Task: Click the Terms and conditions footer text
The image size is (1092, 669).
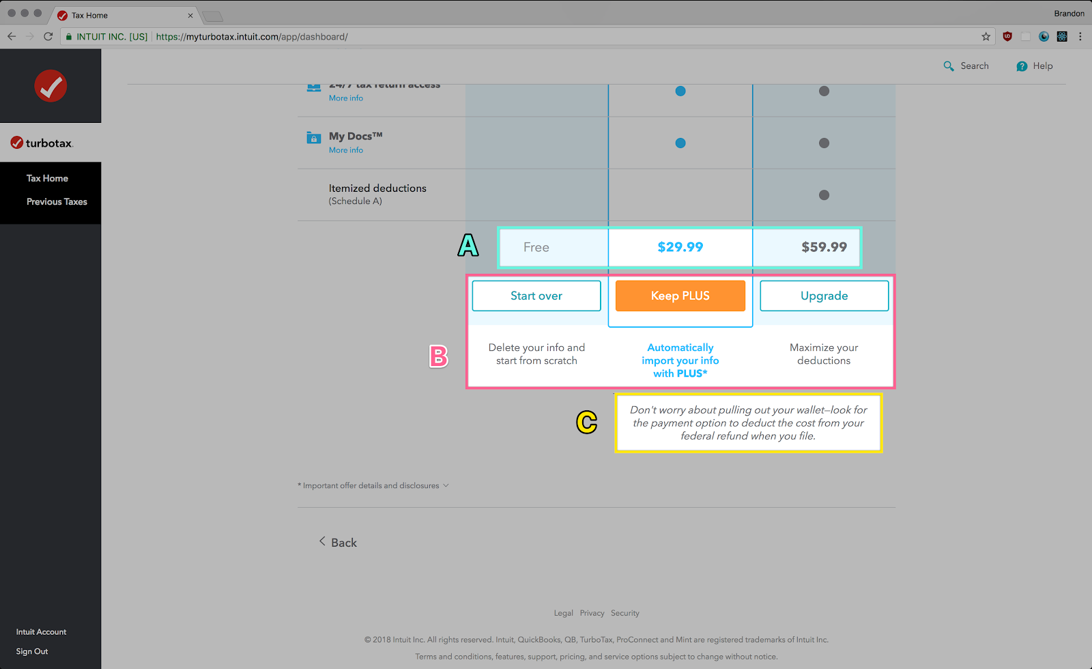Action: click(x=597, y=657)
